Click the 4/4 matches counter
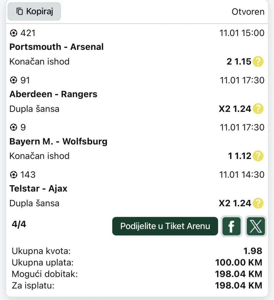 (x=19, y=224)
